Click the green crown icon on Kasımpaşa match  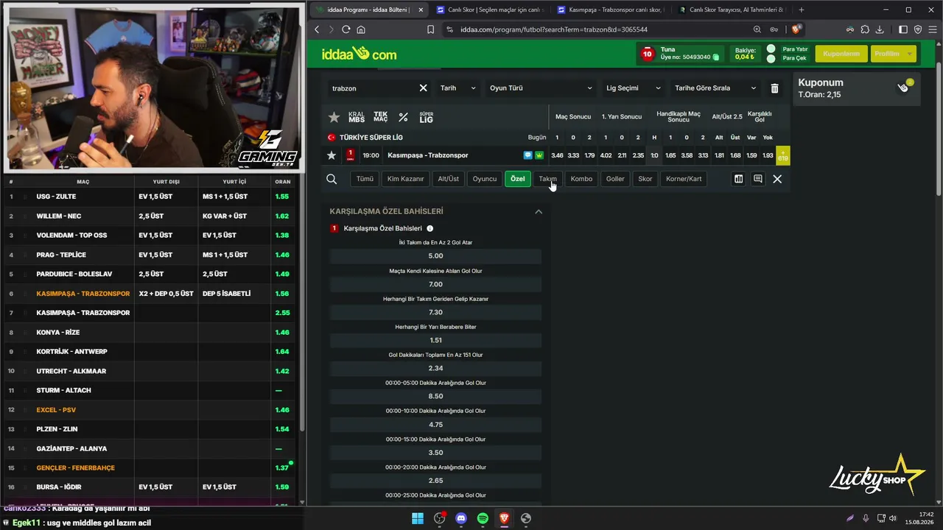pos(539,155)
